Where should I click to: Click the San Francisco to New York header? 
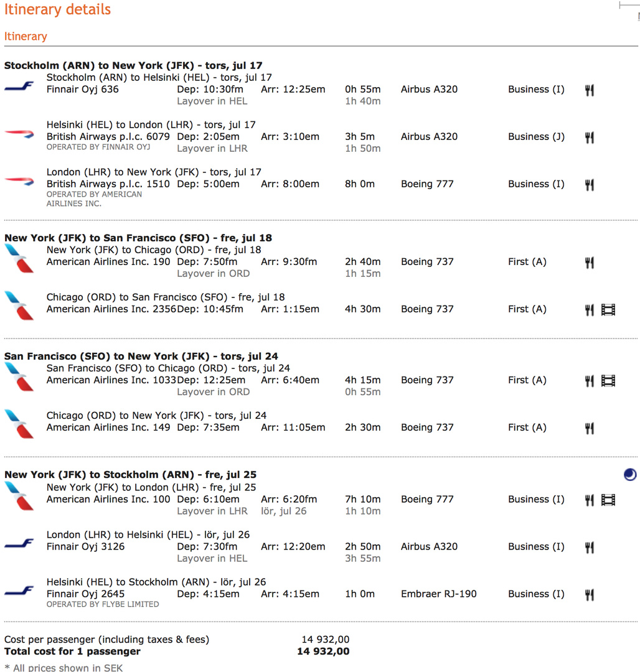coord(141,357)
